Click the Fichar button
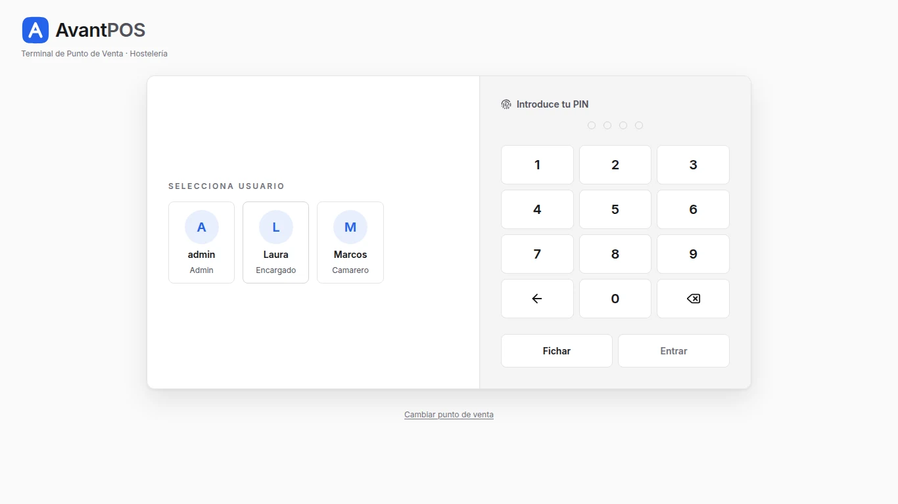This screenshot has width=898, height=504. coord(557,351)
